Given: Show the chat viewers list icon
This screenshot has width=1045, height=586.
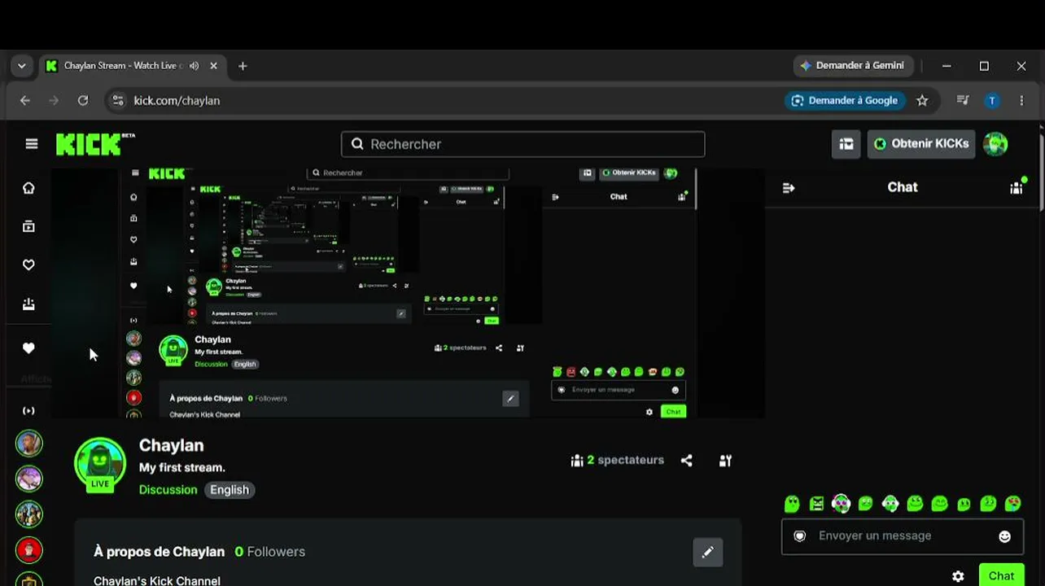Looking at the screenshot, I should (x=1017, y=188).
